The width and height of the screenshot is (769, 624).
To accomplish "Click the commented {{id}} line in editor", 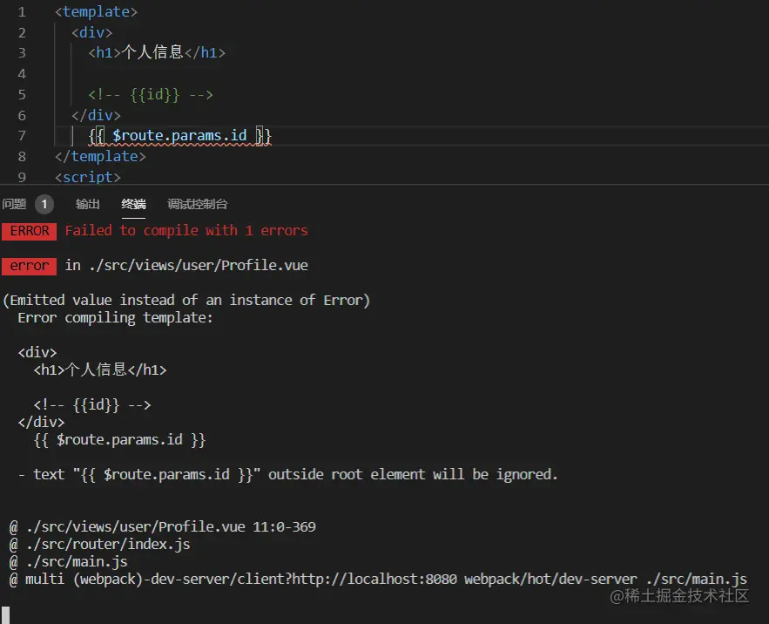I will pyautogui.click(x=151, y=94).
